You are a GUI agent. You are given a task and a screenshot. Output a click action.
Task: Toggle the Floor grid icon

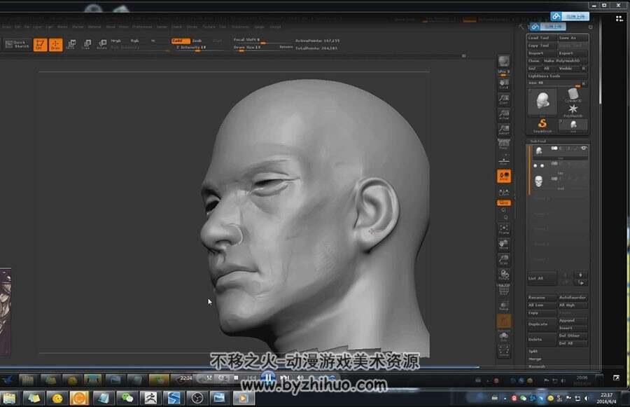(504, 160)
